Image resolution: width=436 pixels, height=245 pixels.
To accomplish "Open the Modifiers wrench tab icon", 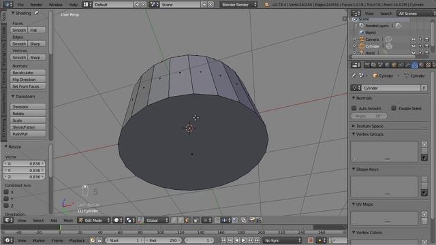I will point(407,65).
